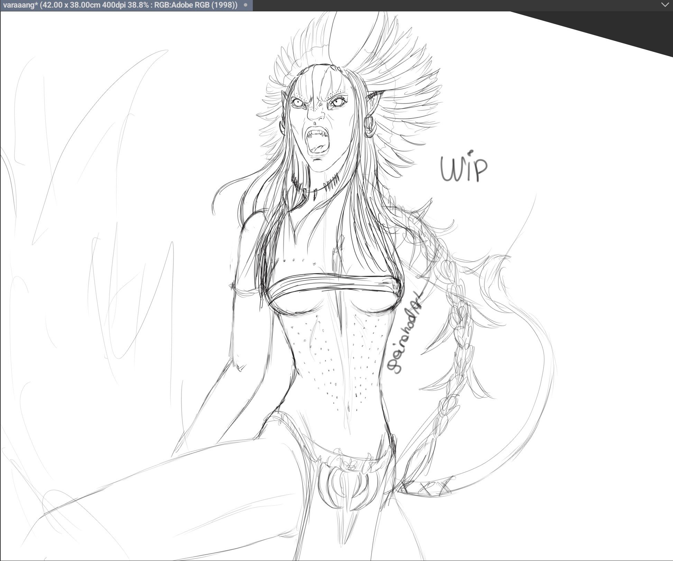
Task: Close the varaaang tab via its dot button
Action: pyautogui.click(x=246, y=5)
